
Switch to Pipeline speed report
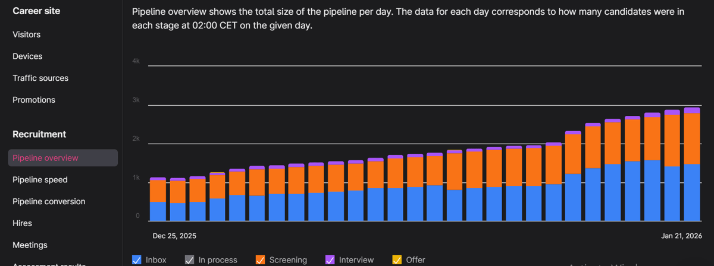[40, 179]
